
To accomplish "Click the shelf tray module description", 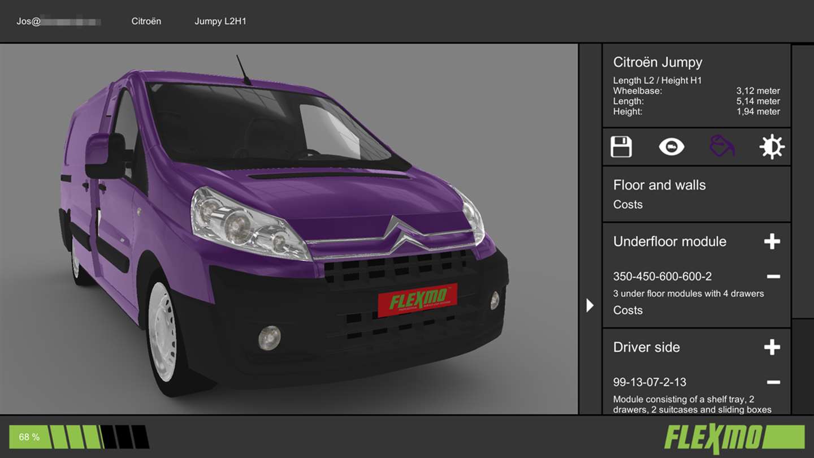I will [692, 404].
